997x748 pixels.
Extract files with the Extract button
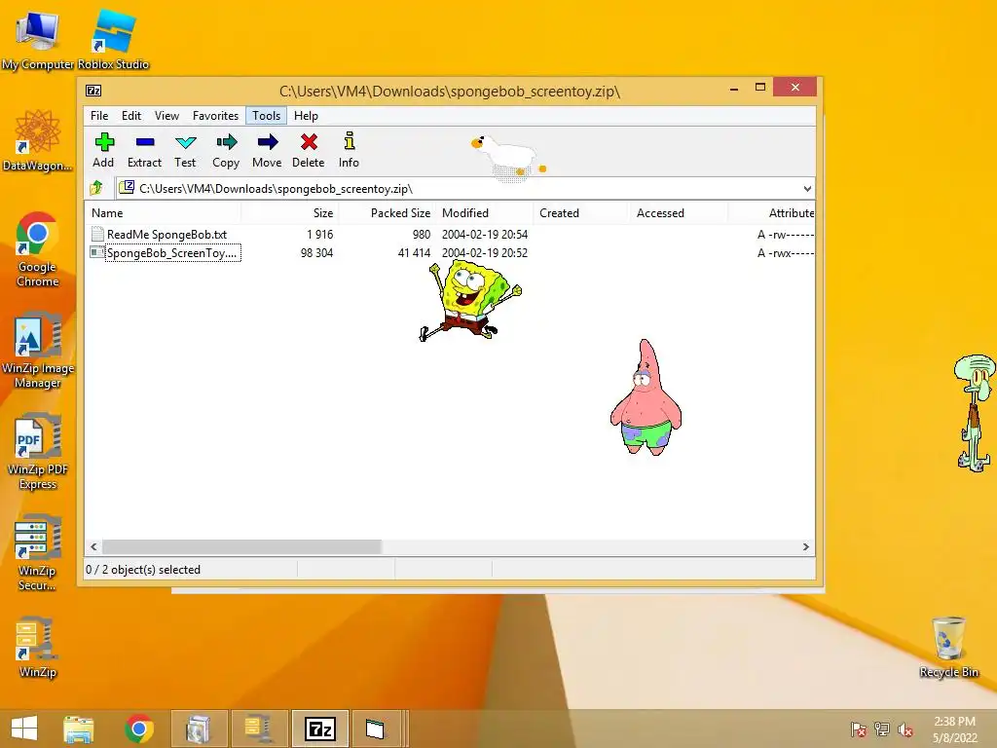pyautogui.click(x=144, y=151)
